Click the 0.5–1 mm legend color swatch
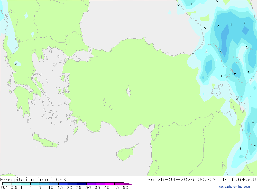This screenshot has height=189, width=257. (16, 184)
